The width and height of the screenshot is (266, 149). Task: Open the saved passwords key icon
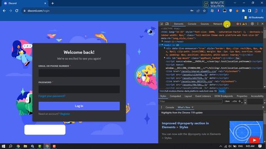coord(192,11)
